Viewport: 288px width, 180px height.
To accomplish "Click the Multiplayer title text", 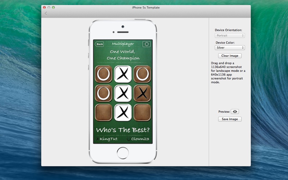I will 123,44.
